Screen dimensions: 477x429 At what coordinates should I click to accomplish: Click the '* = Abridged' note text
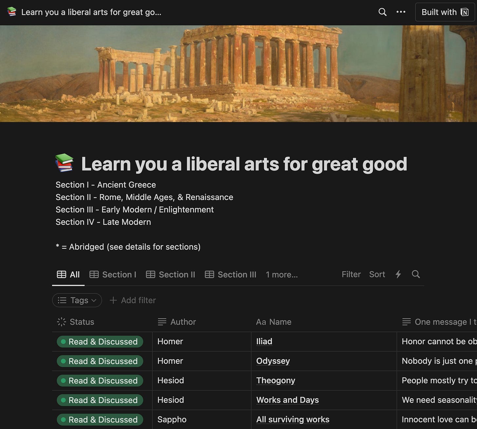tap(128, 247)
